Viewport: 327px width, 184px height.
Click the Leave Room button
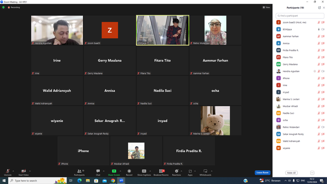(262, 173)
